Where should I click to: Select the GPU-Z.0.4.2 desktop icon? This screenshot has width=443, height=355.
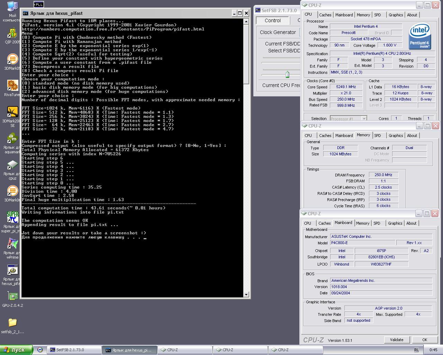(12, 300)
